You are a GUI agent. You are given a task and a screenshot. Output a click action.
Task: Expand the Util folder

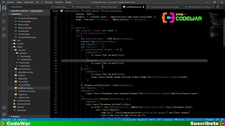pos(19,41)
